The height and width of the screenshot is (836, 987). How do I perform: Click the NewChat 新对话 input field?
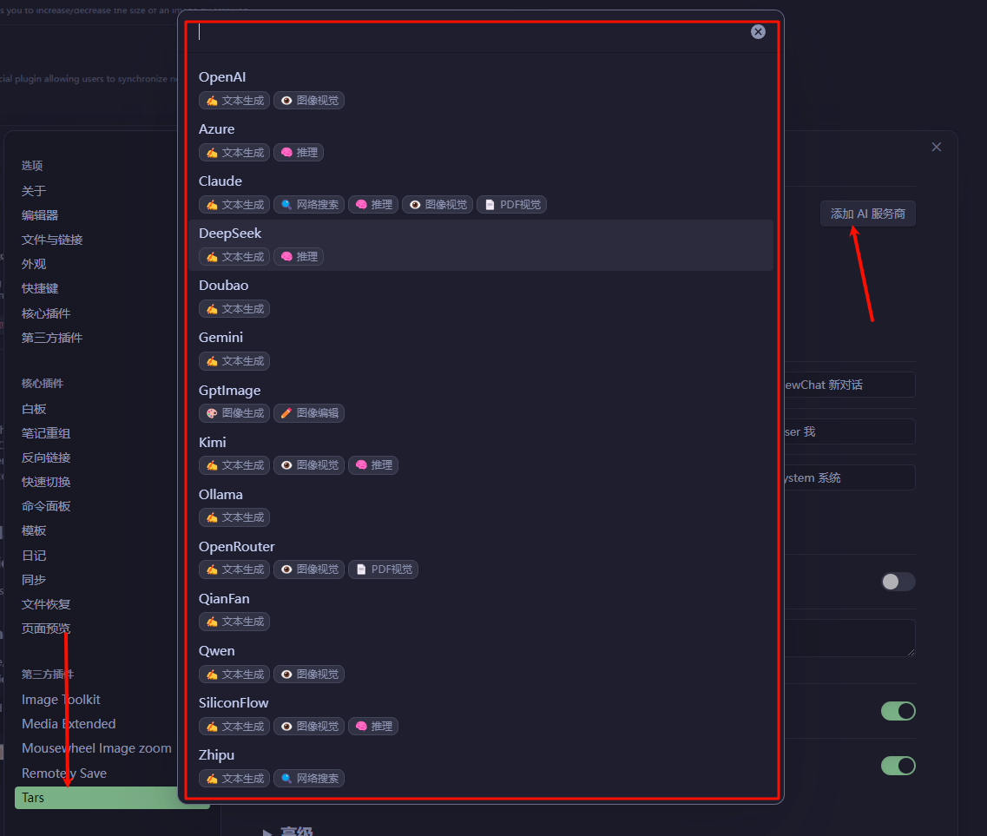coord(848,385)
